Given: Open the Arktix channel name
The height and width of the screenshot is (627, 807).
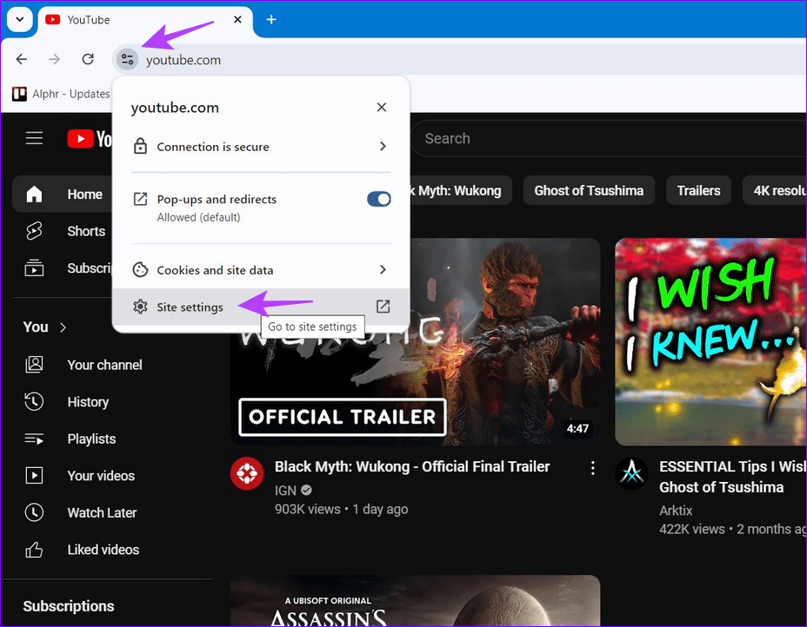Looking at the screenshot, I should point(676,511).
